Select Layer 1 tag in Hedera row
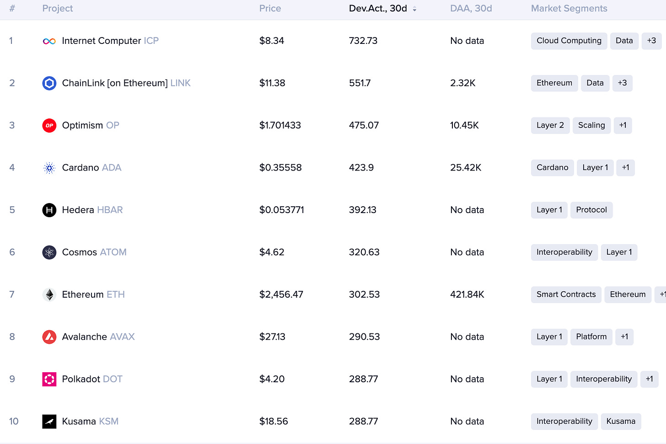The image size is (666, 444). (549, 210)
